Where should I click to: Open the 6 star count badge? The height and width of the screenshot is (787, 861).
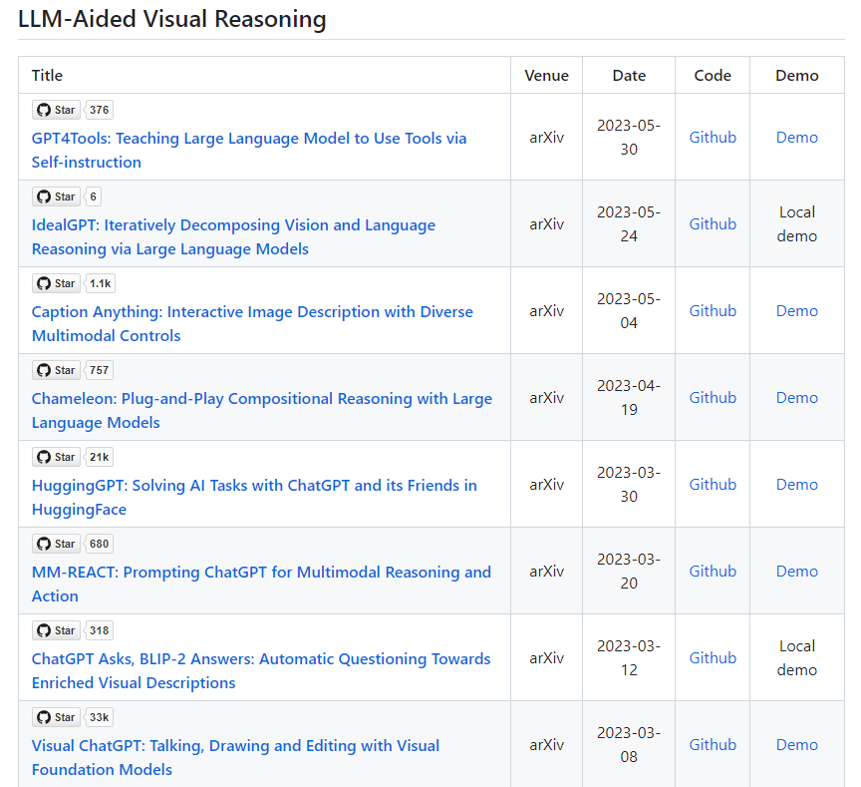pos(94,197)
